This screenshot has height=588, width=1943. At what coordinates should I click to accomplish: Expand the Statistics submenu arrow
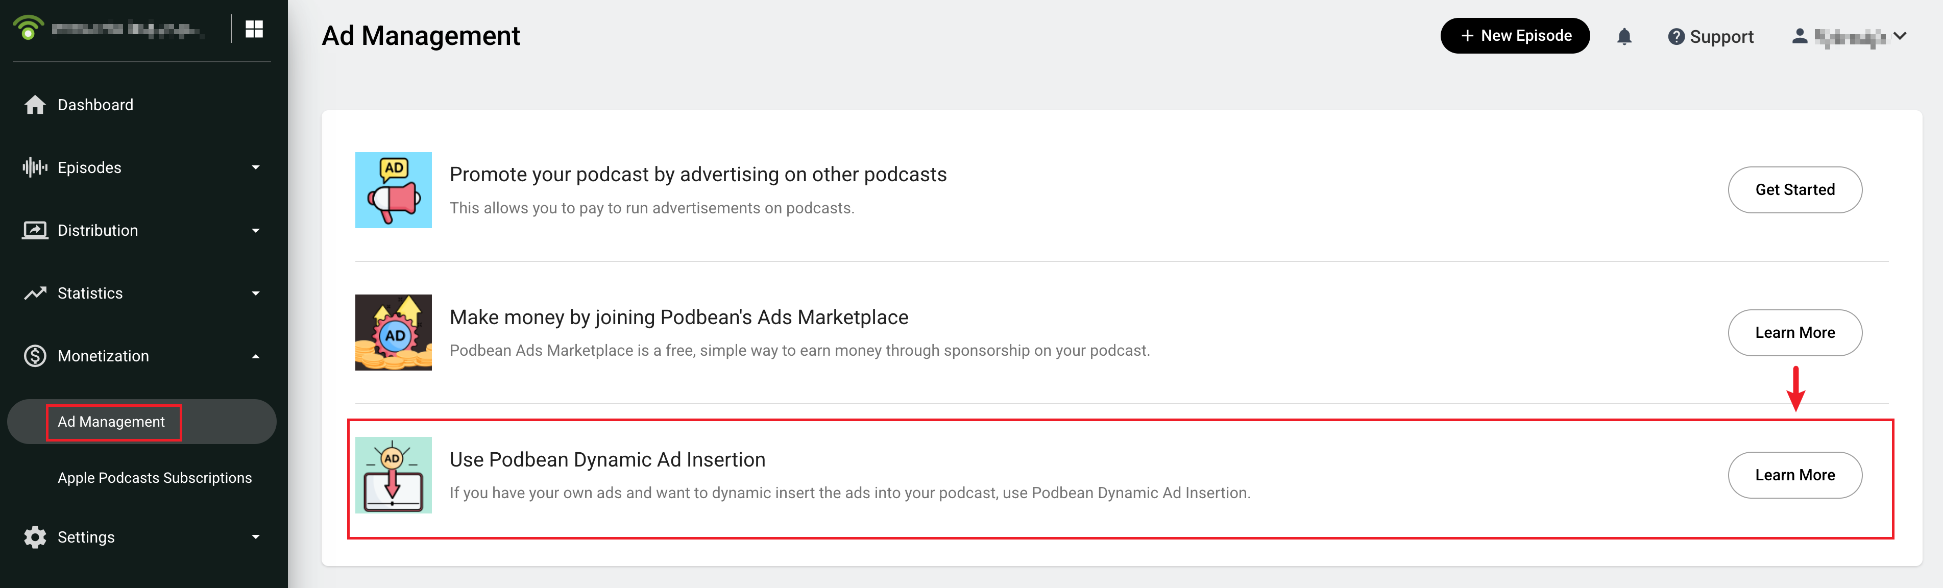256,293
